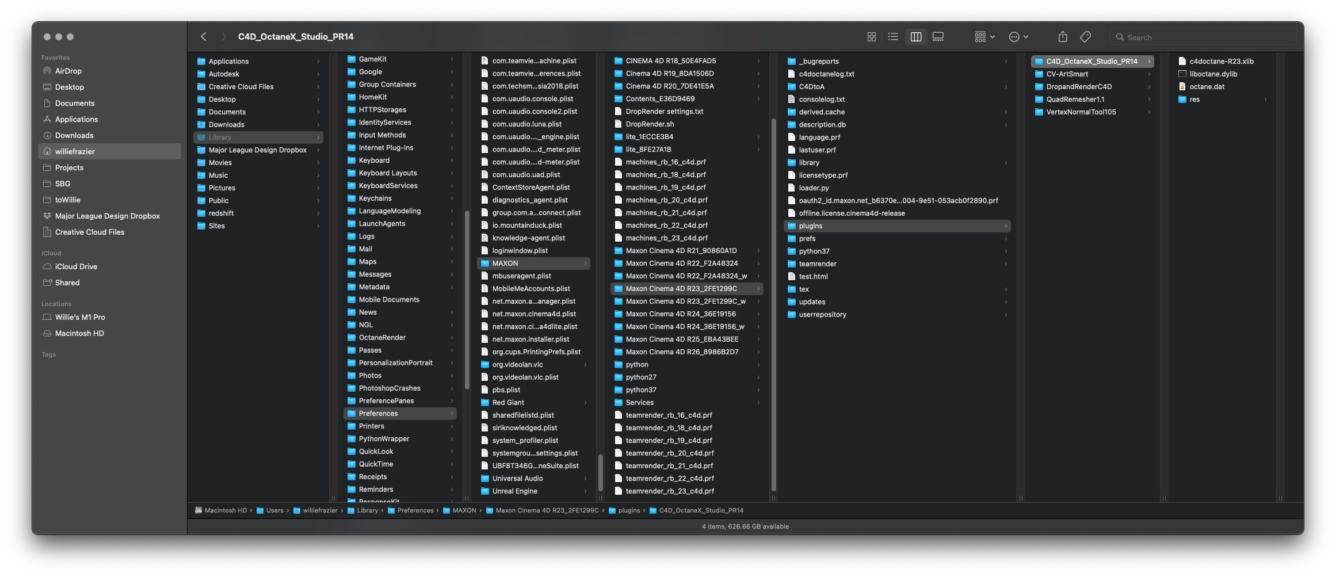Image resolution: width=1336 pixels, height=577 pixels.
Task: Switch to list view in Finder toolbar
Action: pos(893,37)
